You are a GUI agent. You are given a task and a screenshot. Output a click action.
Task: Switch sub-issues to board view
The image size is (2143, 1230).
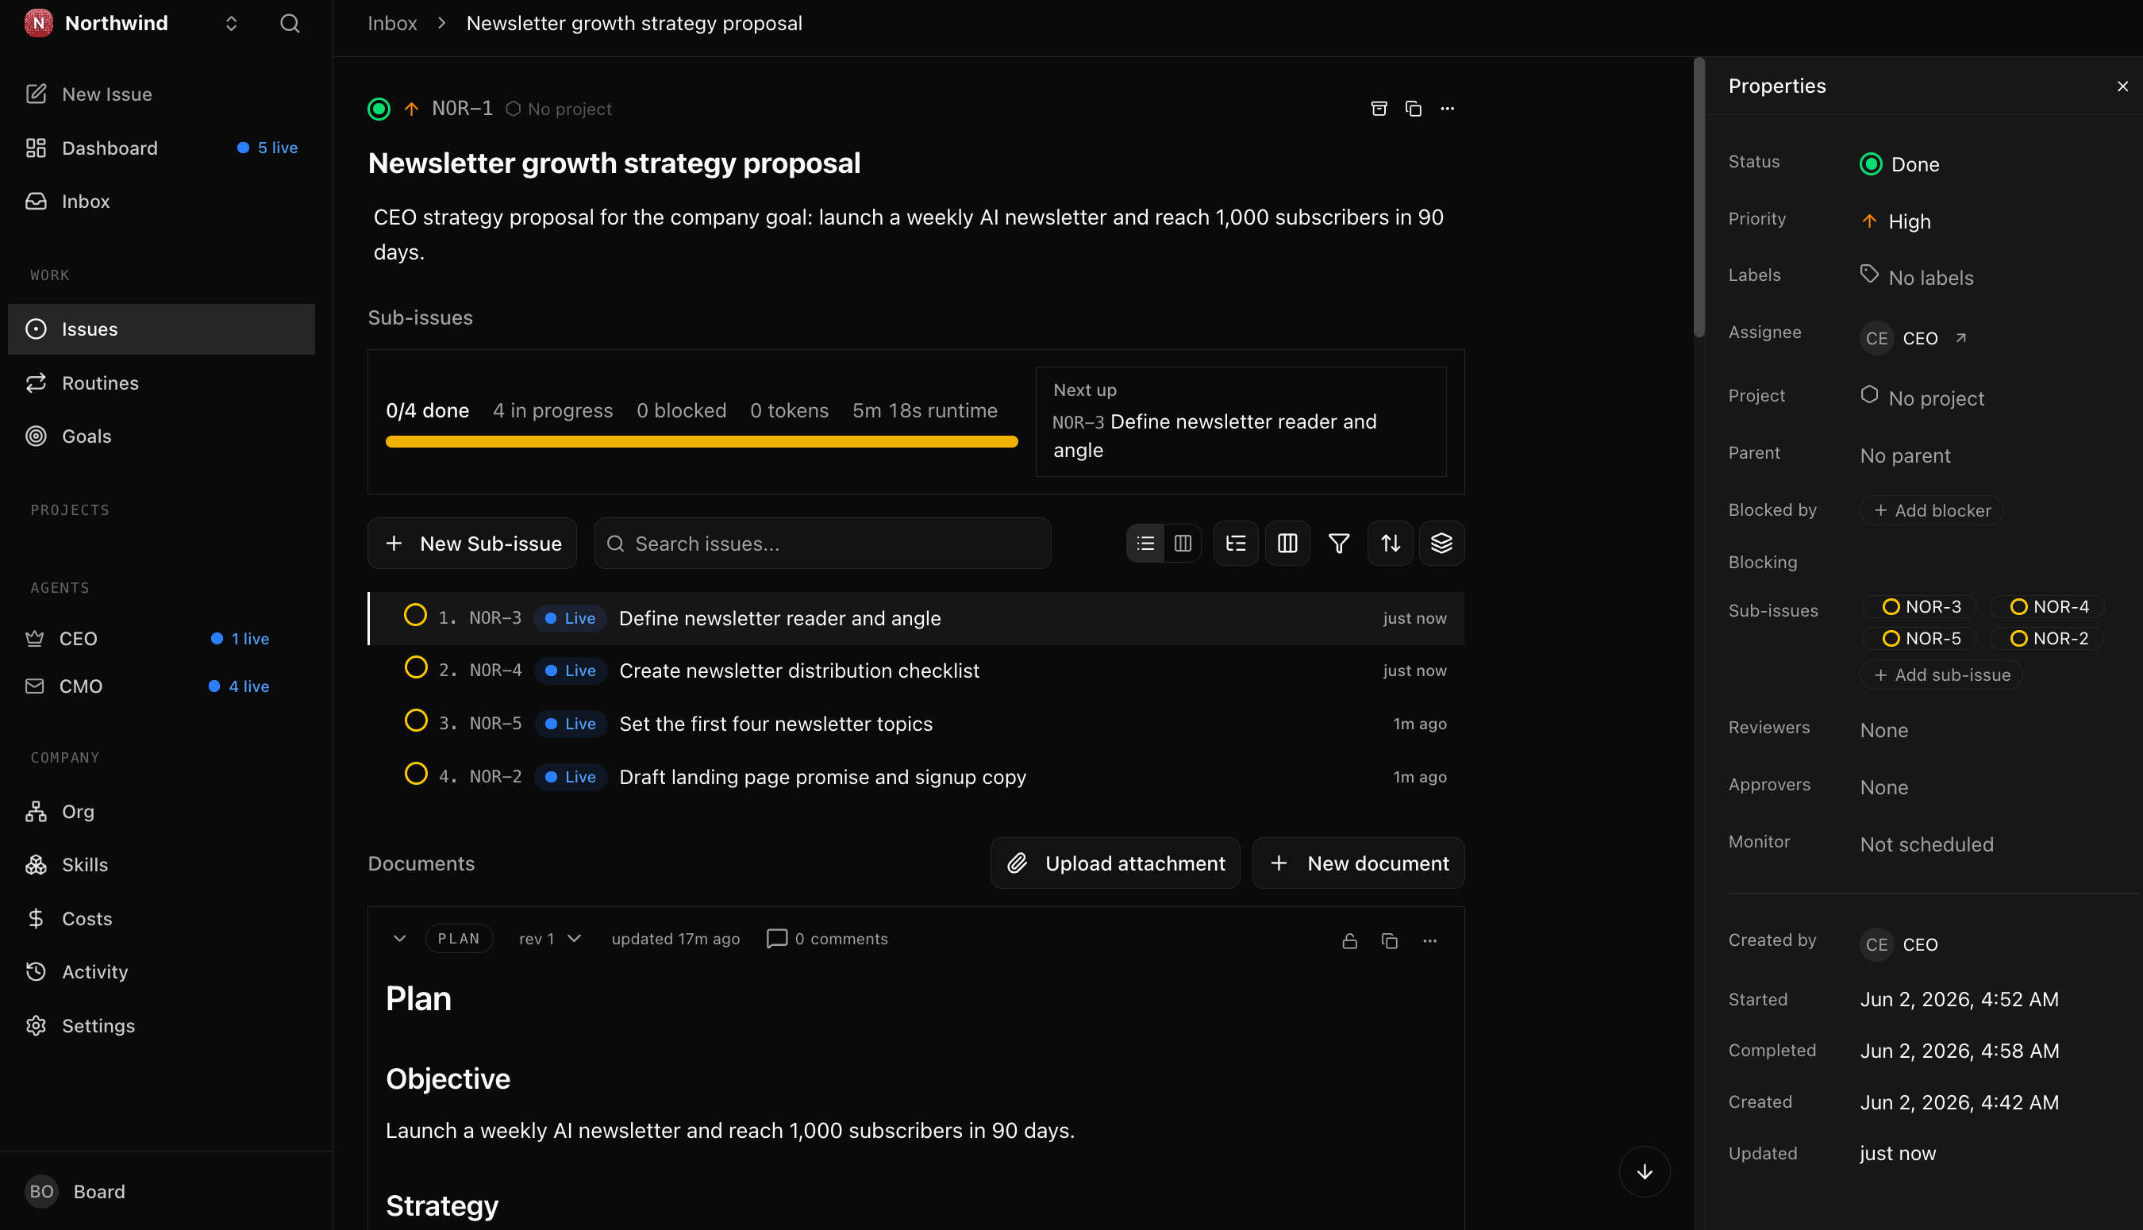pyautogui.click(x=1183, y=544)
